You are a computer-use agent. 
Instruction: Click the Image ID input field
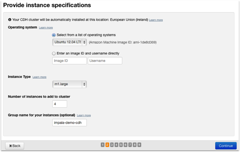coord(70,61)
